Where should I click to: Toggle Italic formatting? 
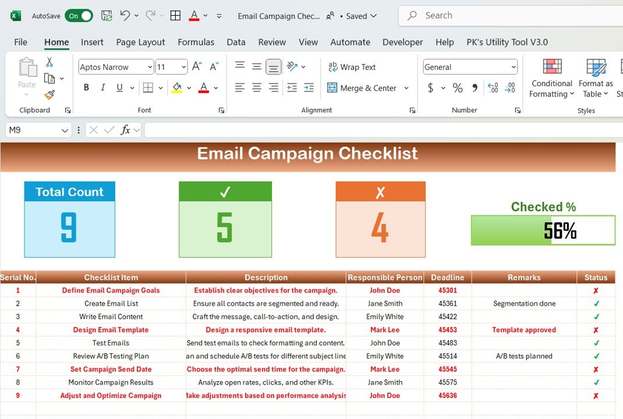tap(103, 87)
